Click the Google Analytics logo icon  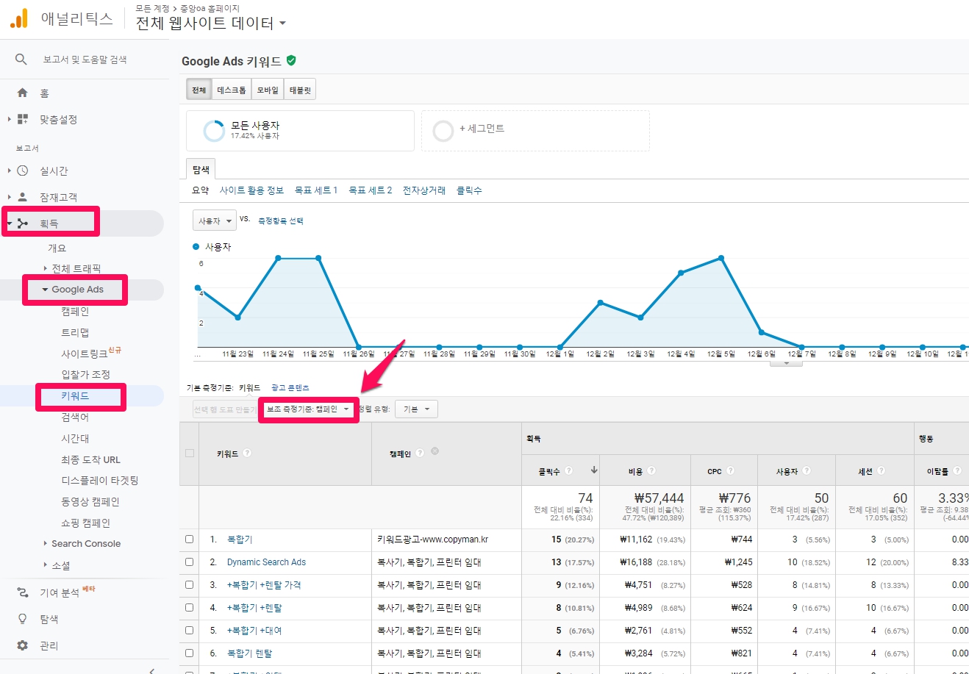click(x=19, y=18)
